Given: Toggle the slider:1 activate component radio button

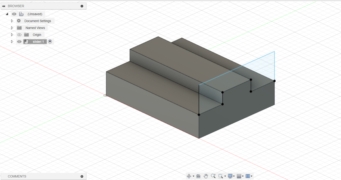Looking at the screenshot, I should tap(50, 41).
